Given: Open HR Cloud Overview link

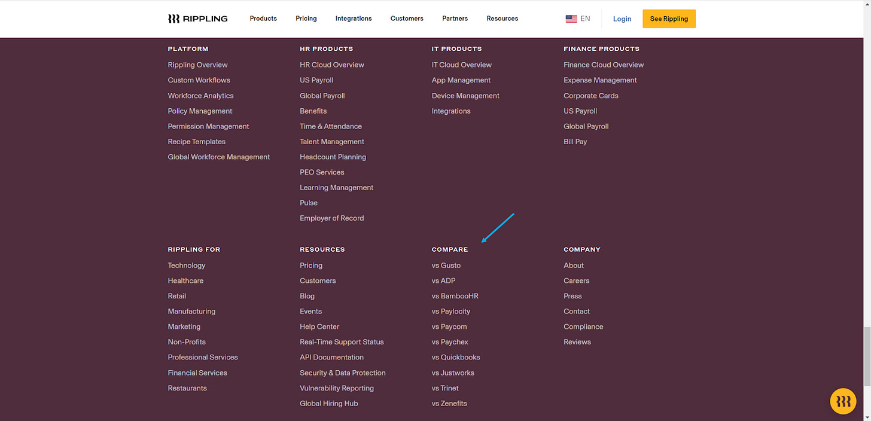Looking at the screenshot, I should (332, 65).
